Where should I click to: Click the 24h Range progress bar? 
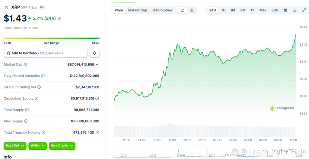tap(52, 38)
